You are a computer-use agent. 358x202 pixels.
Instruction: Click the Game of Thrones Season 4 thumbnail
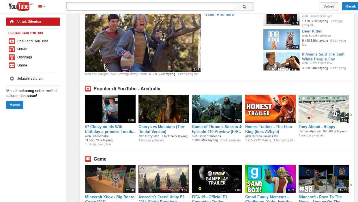(217, 109)
